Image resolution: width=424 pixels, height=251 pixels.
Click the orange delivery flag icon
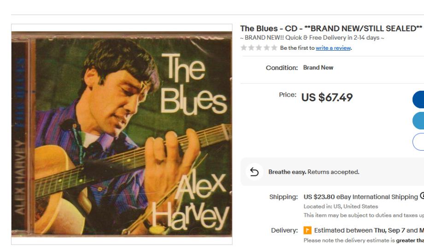coord(308,230)
